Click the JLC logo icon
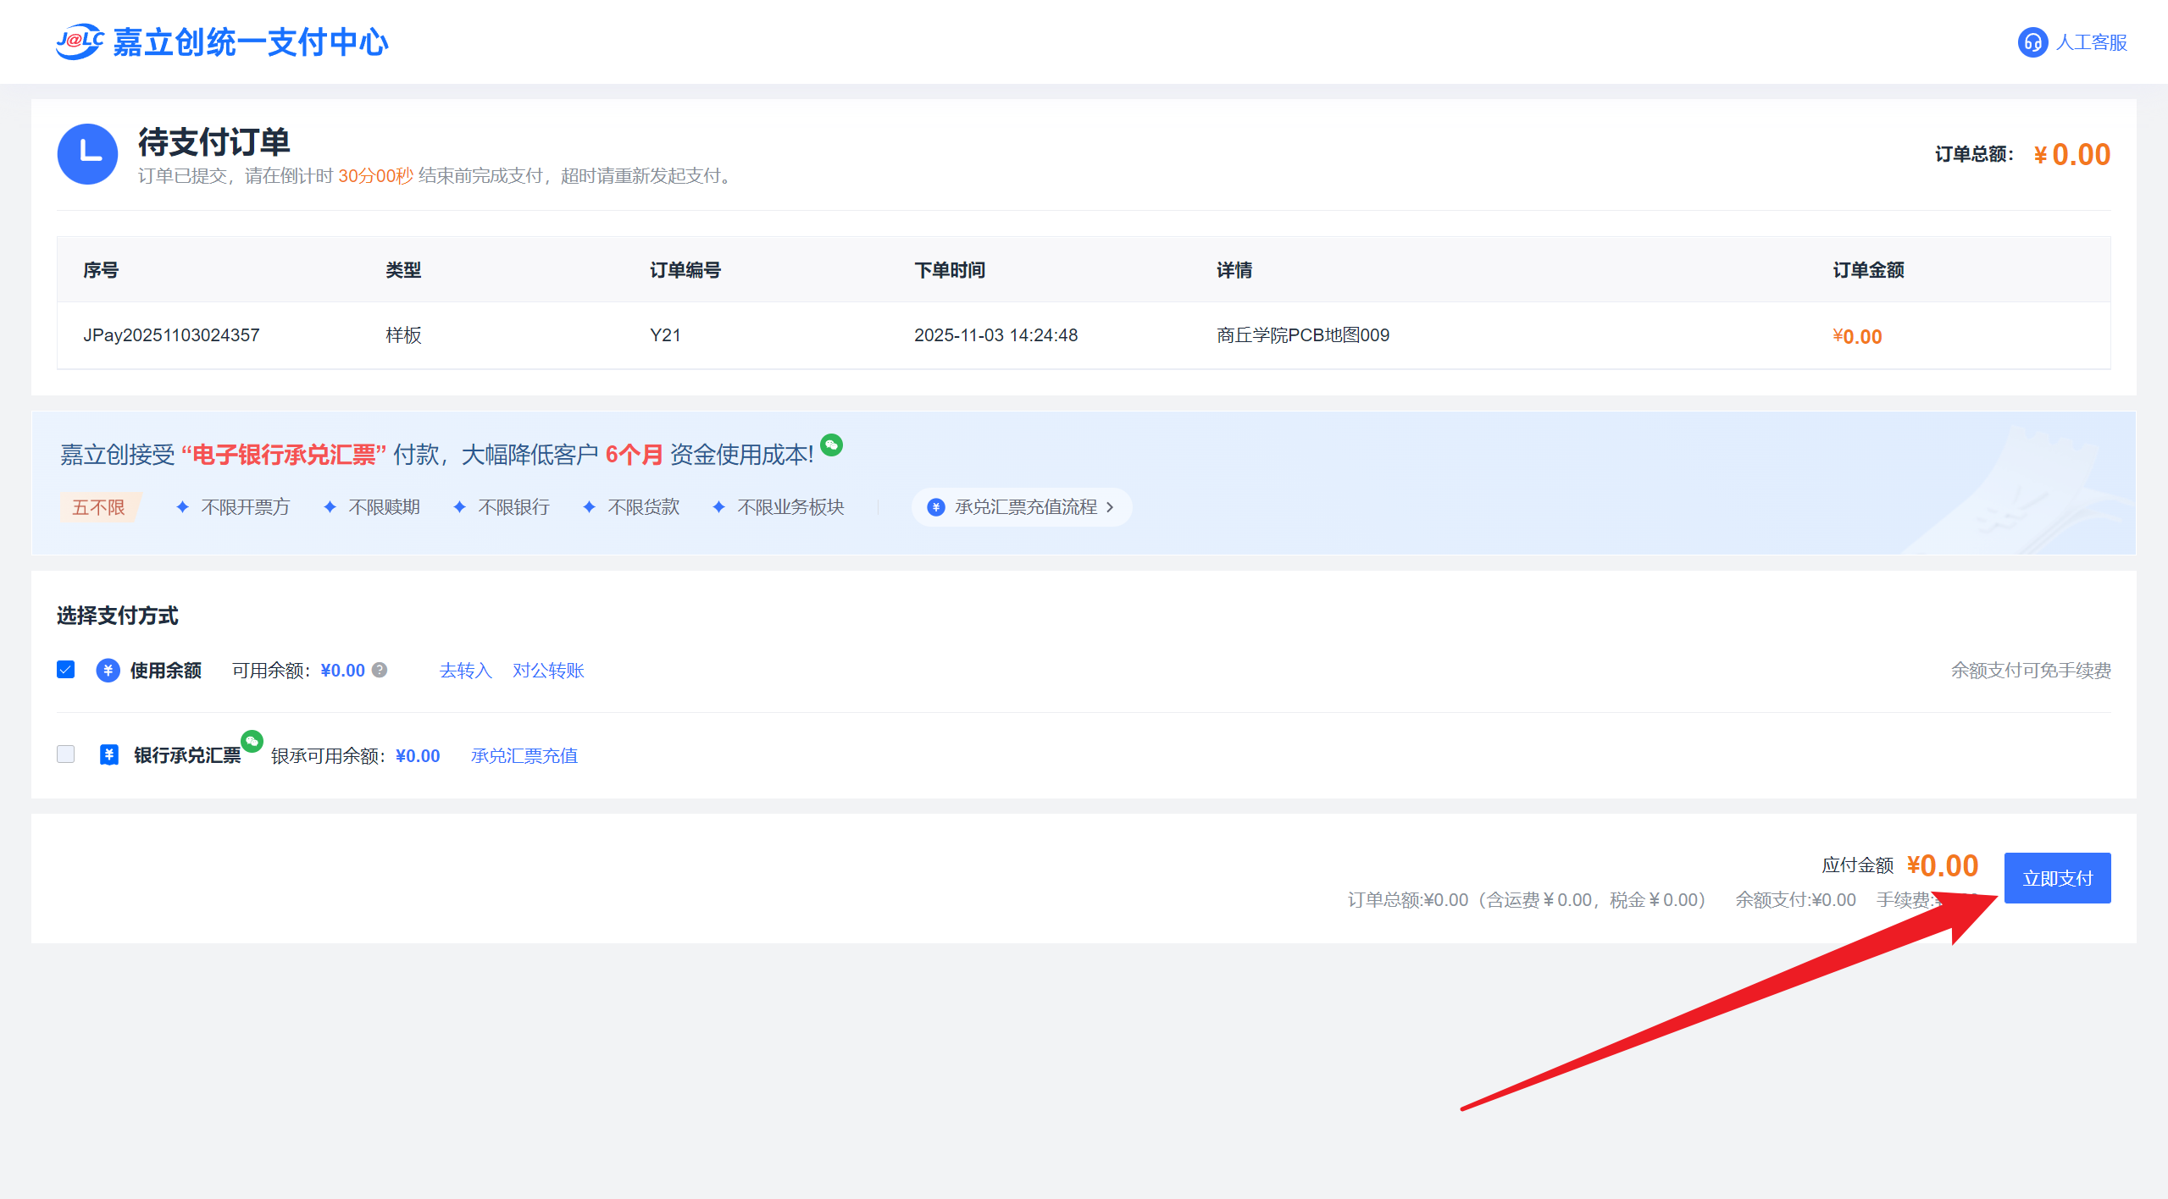 pyautogui.click(x=79, y=41)
